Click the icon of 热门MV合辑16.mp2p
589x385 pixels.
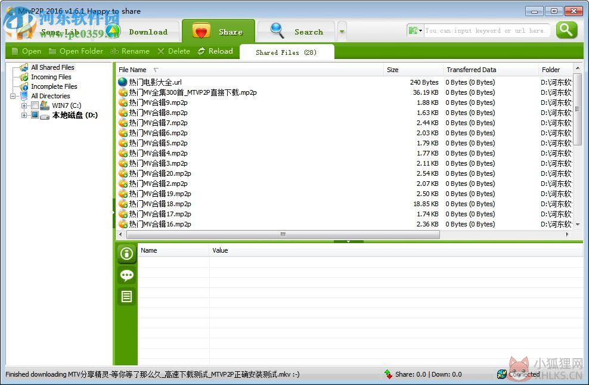click(x=122, y=224)
